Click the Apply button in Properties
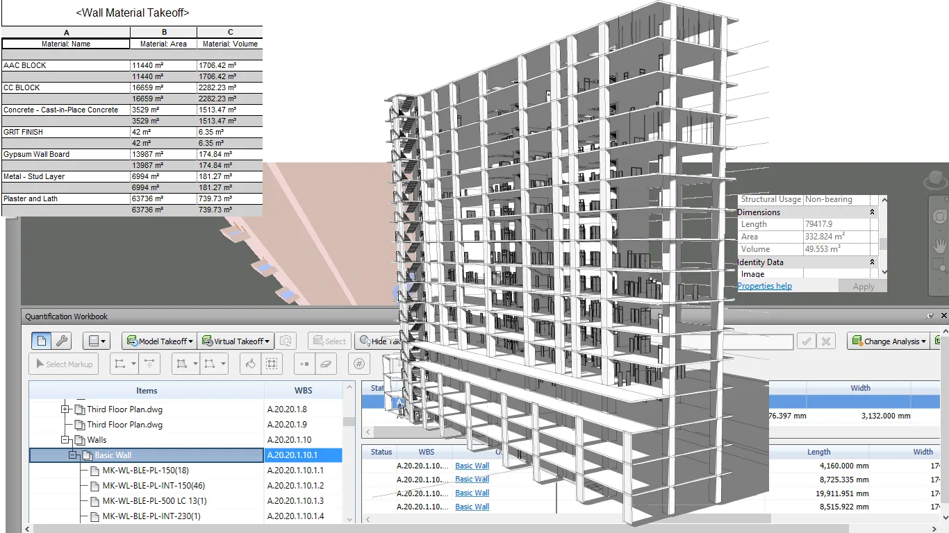 point(864,287)
